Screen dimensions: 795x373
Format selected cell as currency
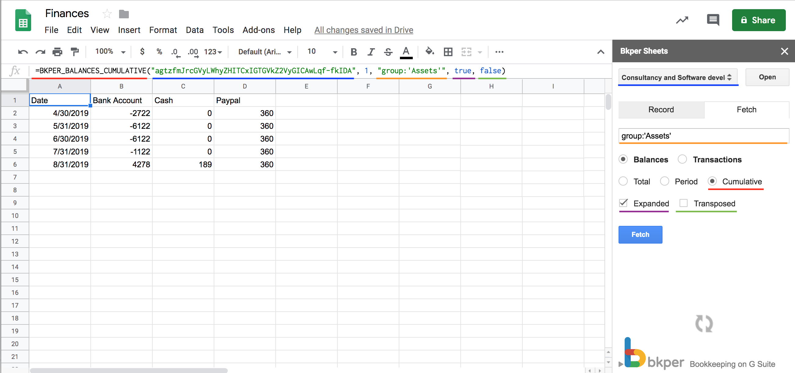coord(142,52)
